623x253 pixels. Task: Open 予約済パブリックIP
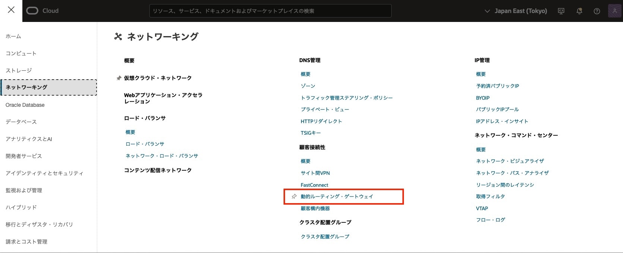tap(497, 86)
